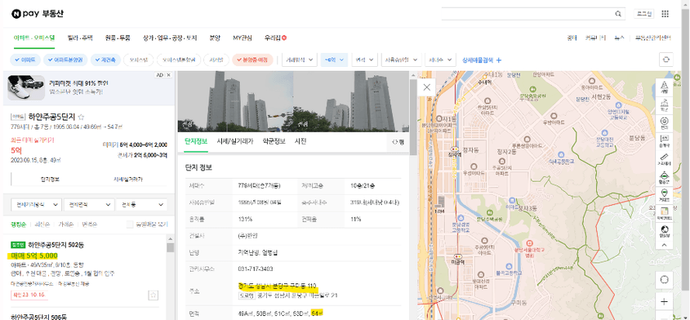Click the 상세매물검색 plus link
This screenshot has width=690, height=320.
tap(482, 60)
